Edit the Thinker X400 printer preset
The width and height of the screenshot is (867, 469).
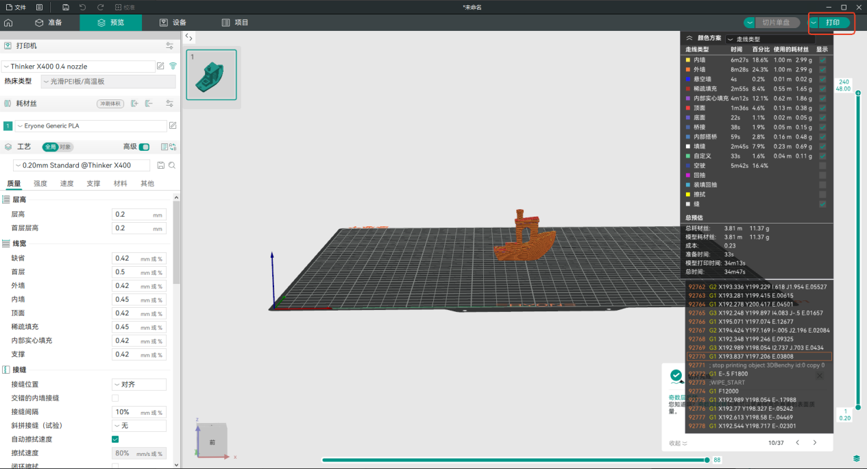[160, 67]
